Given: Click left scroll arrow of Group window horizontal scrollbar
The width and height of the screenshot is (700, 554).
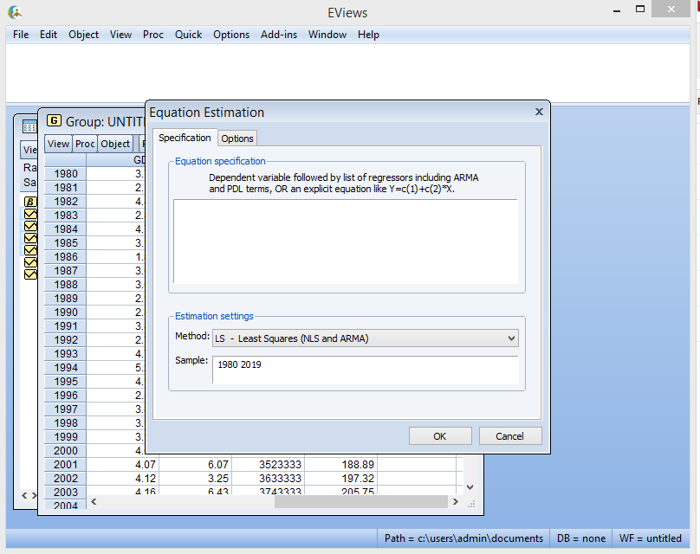Looking at the screenshot, I should 94,502.
